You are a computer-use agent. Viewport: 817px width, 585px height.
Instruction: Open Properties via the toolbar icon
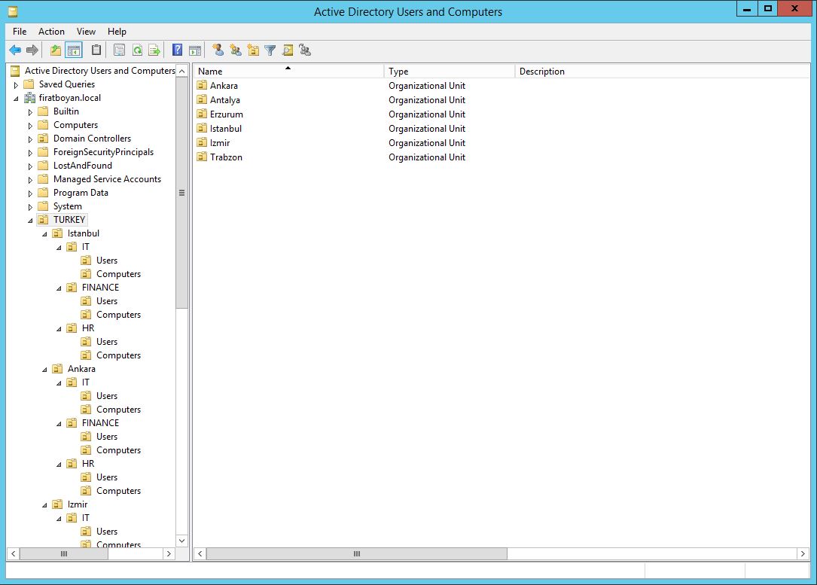coord(119,50)
